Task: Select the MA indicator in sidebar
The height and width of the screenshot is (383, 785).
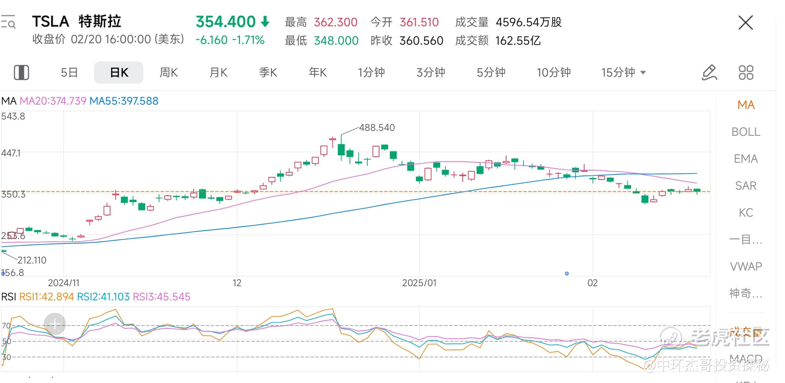Action: [746, 105]
